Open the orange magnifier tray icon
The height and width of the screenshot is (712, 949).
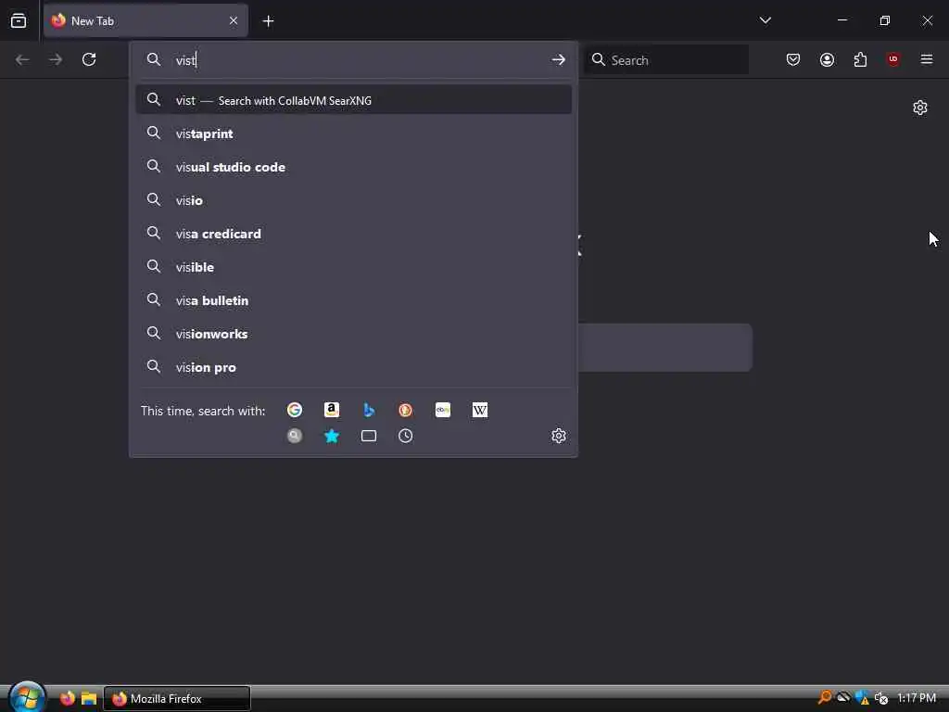click(824, 698)
